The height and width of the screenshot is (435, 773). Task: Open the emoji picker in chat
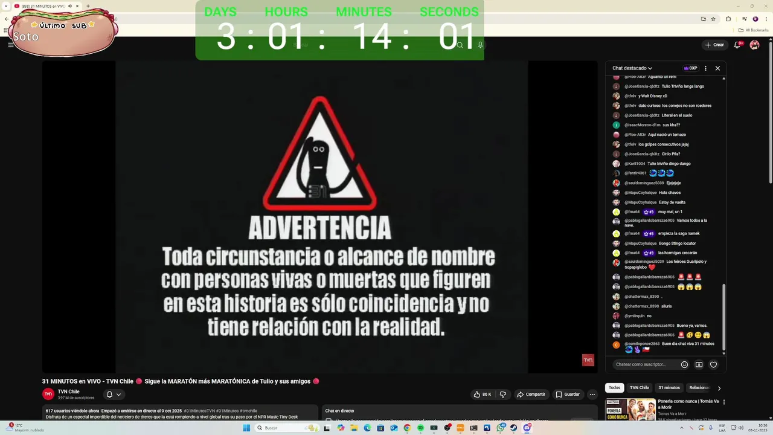pos(684,364)
